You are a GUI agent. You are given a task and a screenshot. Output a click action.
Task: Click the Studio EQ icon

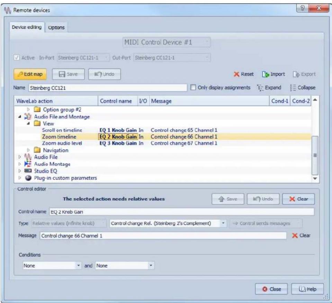coord(28,171)
